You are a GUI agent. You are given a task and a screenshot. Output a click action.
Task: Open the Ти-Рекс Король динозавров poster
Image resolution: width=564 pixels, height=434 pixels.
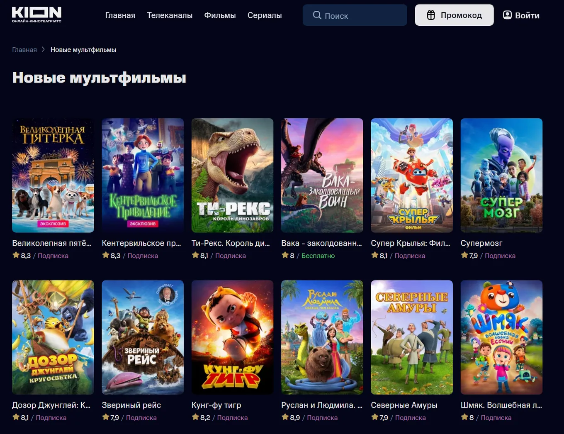click(232, 176)
